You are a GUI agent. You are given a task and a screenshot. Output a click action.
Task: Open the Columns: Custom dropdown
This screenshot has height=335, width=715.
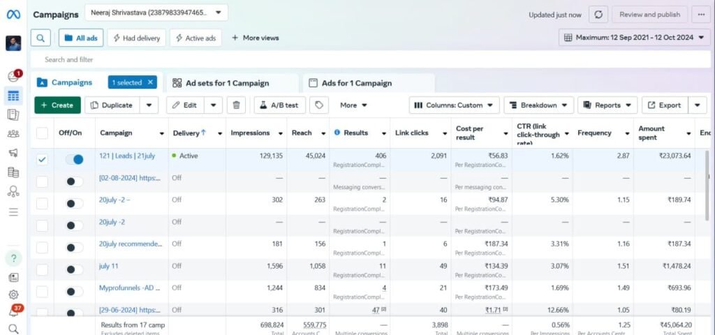pyautogui.click(x=454, y=105)
